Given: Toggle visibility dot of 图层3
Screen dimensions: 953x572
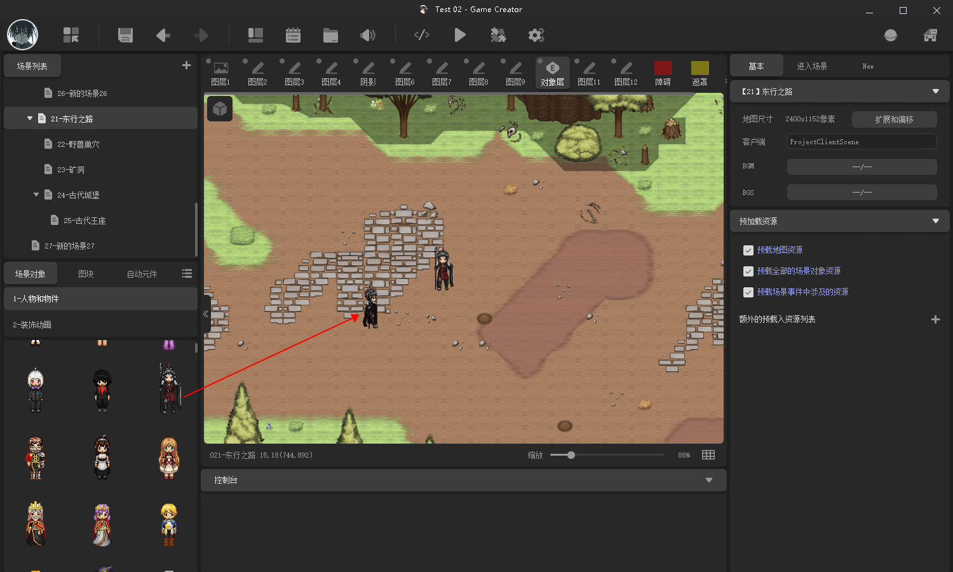Looking at the screenshot, I should (282, 62).
